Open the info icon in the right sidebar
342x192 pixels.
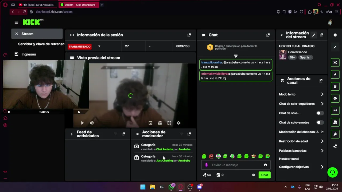[x=335, y=35]
